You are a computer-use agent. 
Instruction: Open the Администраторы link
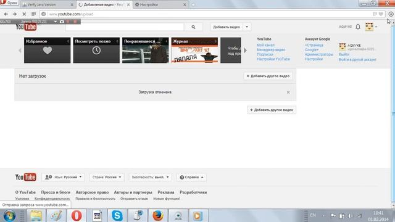pyautogui.click(x=319, y=54)
